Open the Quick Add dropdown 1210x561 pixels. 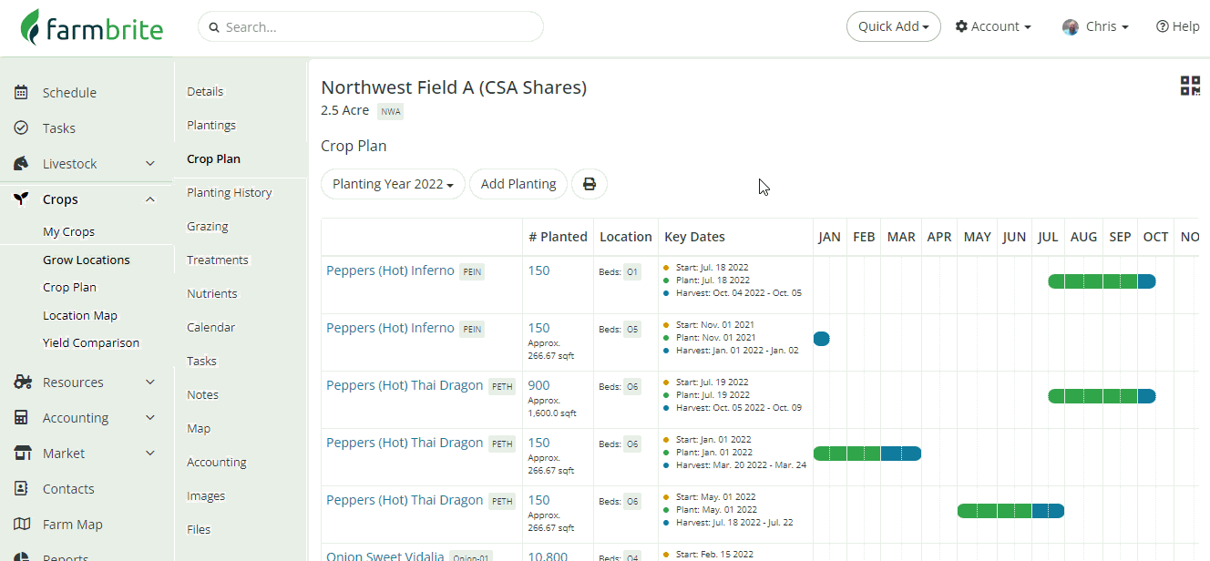coord(893,27)
